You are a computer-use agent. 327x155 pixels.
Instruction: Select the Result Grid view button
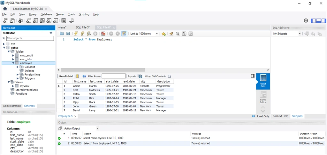pos(263,81)
